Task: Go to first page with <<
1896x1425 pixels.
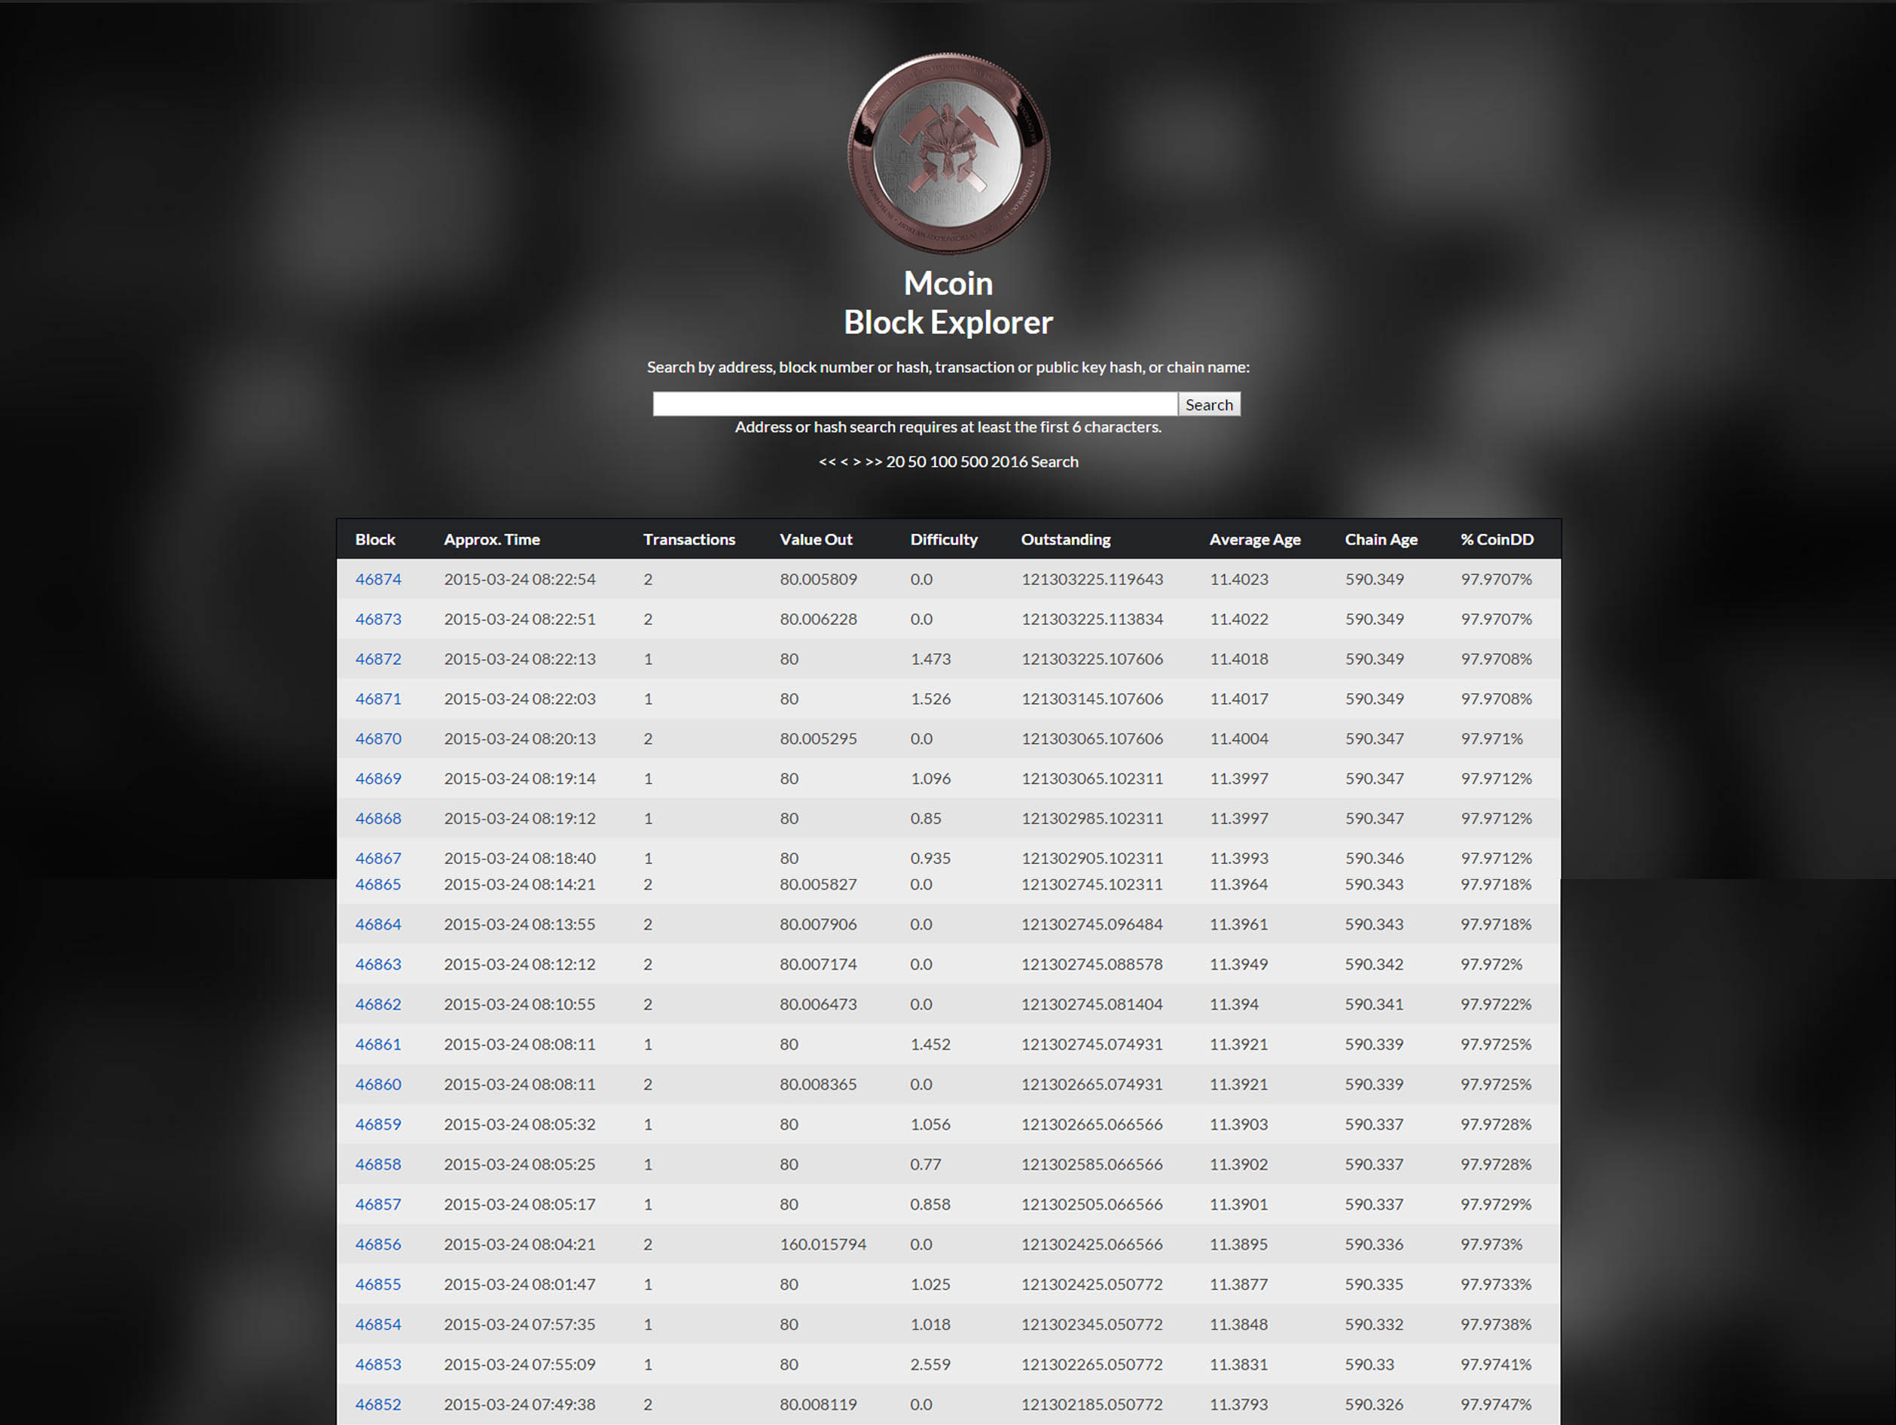Action: click(x=826, y=462)
